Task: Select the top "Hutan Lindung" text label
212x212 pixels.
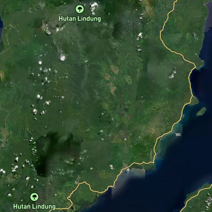Action: pyautogui.click(x=80, y=19)
